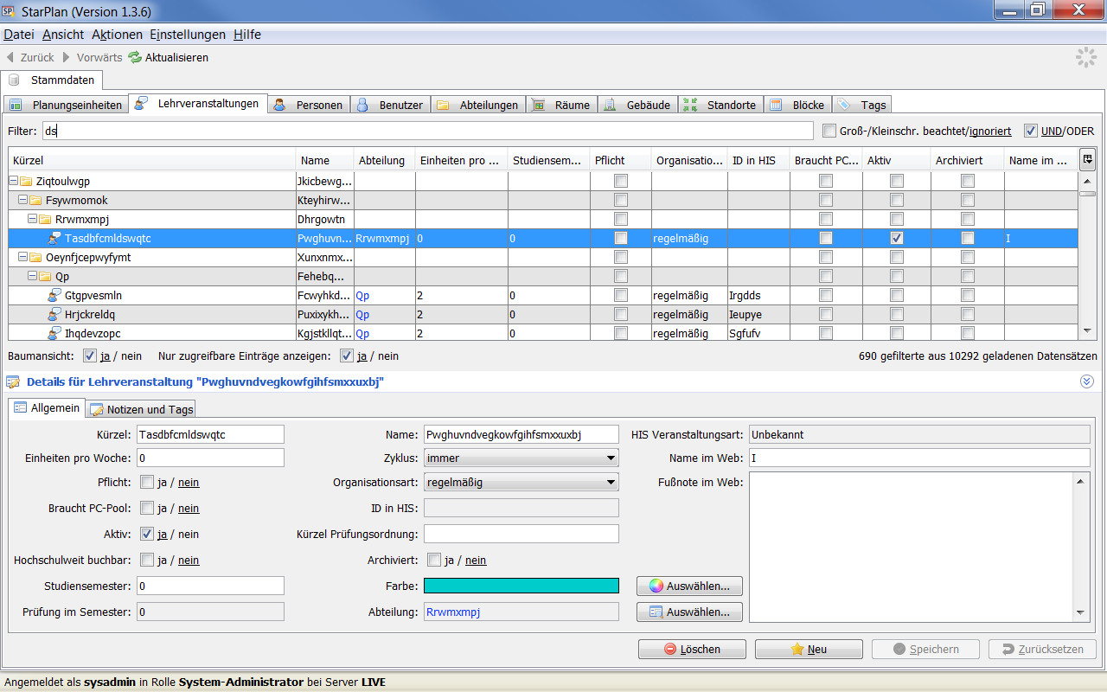This screenshot has width=1107, height=692.
Task: Toggle the UND/ODER checkbox
Action: pyautogui.click(x=1031, y=131)
